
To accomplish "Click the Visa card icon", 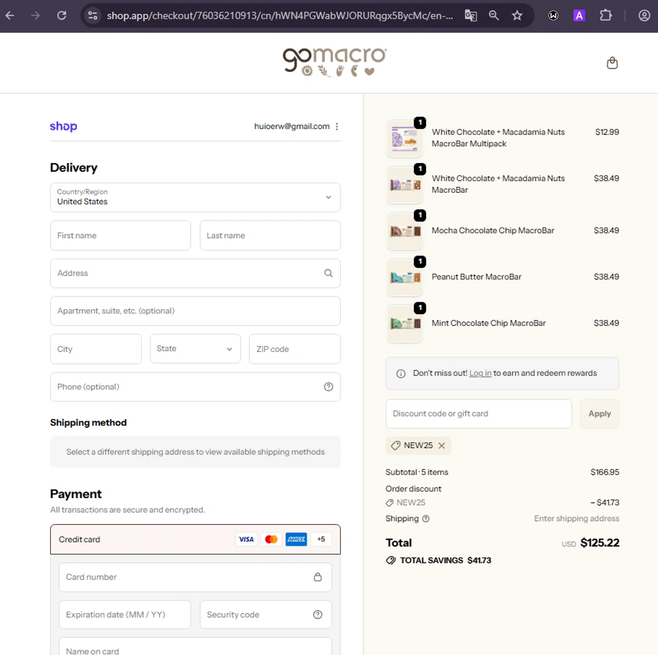I will (x=246, y=539).
